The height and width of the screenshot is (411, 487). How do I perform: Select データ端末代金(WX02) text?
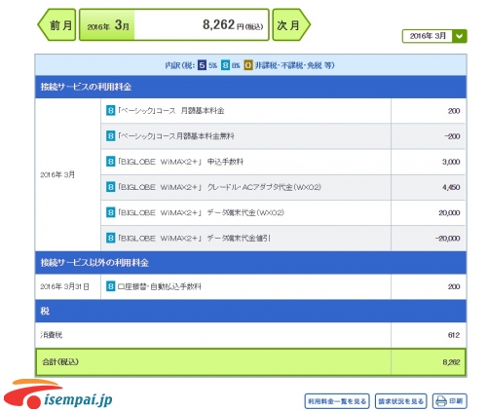245,212
